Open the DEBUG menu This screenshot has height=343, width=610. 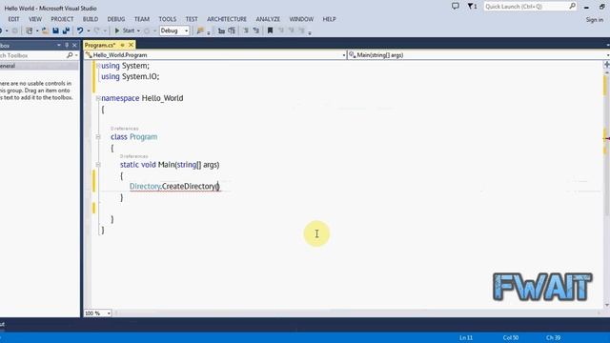point(116,19)
